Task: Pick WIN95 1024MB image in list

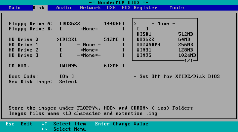Action: [x=166, y=55]
